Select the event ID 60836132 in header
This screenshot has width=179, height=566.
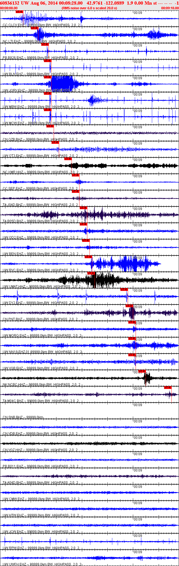click(x=9, y=3)
